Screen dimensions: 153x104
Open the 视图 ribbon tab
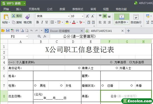point(106,9)
